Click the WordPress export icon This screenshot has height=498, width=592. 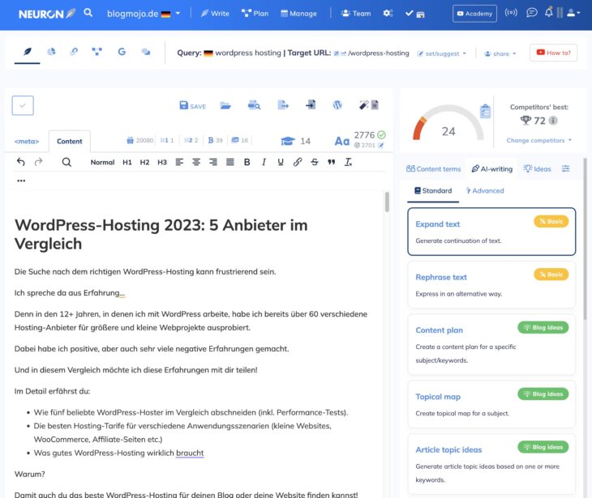(x=337, y=104)
